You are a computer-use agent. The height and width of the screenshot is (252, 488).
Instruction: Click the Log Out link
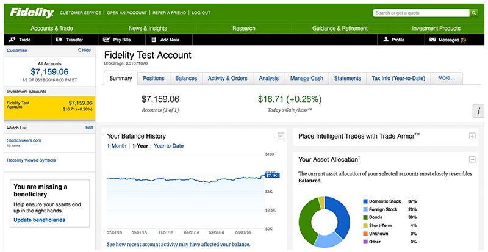[x=201, y=13]
